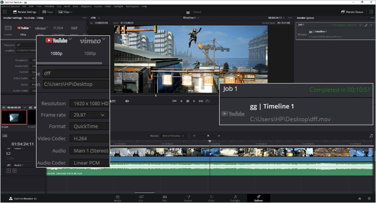The height and width of the screenshot is (203, 376).
Task: Open the File menu
Action: click(24, 6)
